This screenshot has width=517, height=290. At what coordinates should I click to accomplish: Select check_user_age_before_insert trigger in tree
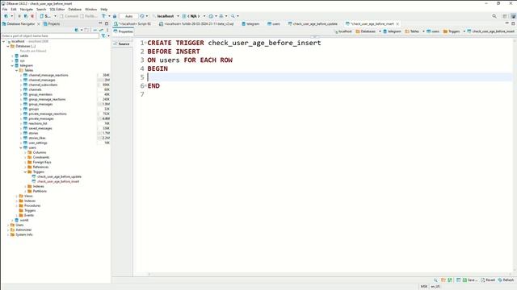(58, 181)
